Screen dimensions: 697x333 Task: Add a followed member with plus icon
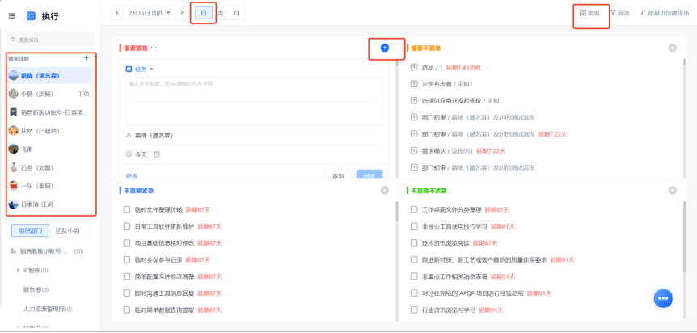point(87,58)
